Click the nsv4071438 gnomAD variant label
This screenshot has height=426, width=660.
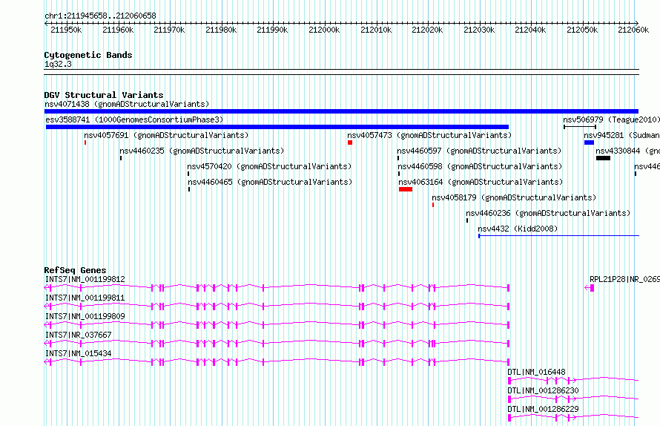127,104
